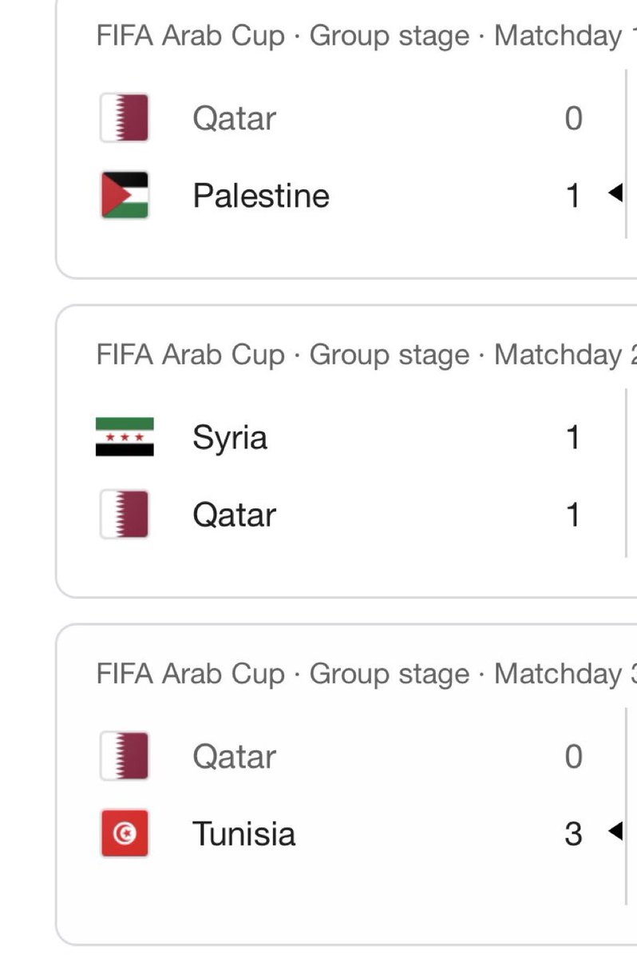The height and width of the screenshot is (959, 637).
Task: Open the Palestine team name
Action: [x=261, y=195]
